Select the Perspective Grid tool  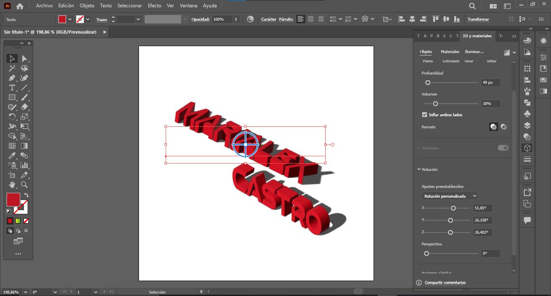click(x=24, y=136)
